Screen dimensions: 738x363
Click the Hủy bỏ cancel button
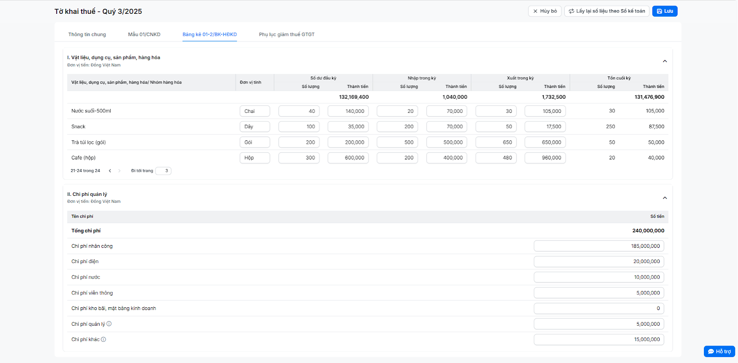pyautogui.click(x=545, y=11)
